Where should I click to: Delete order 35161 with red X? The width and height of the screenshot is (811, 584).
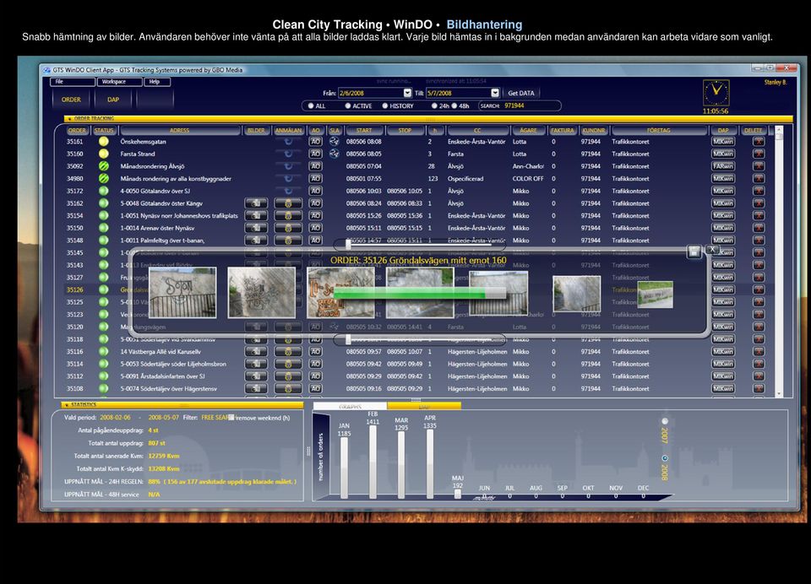[759, 141]
